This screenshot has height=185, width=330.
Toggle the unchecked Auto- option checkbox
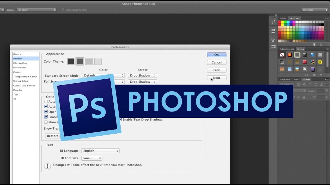point(46,101)
